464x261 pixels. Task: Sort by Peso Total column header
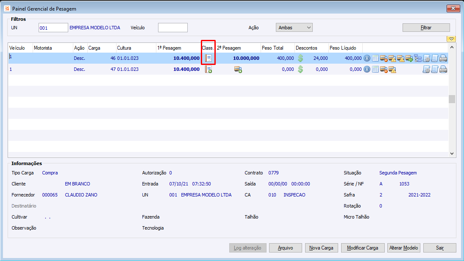click(x=278, y=48)
